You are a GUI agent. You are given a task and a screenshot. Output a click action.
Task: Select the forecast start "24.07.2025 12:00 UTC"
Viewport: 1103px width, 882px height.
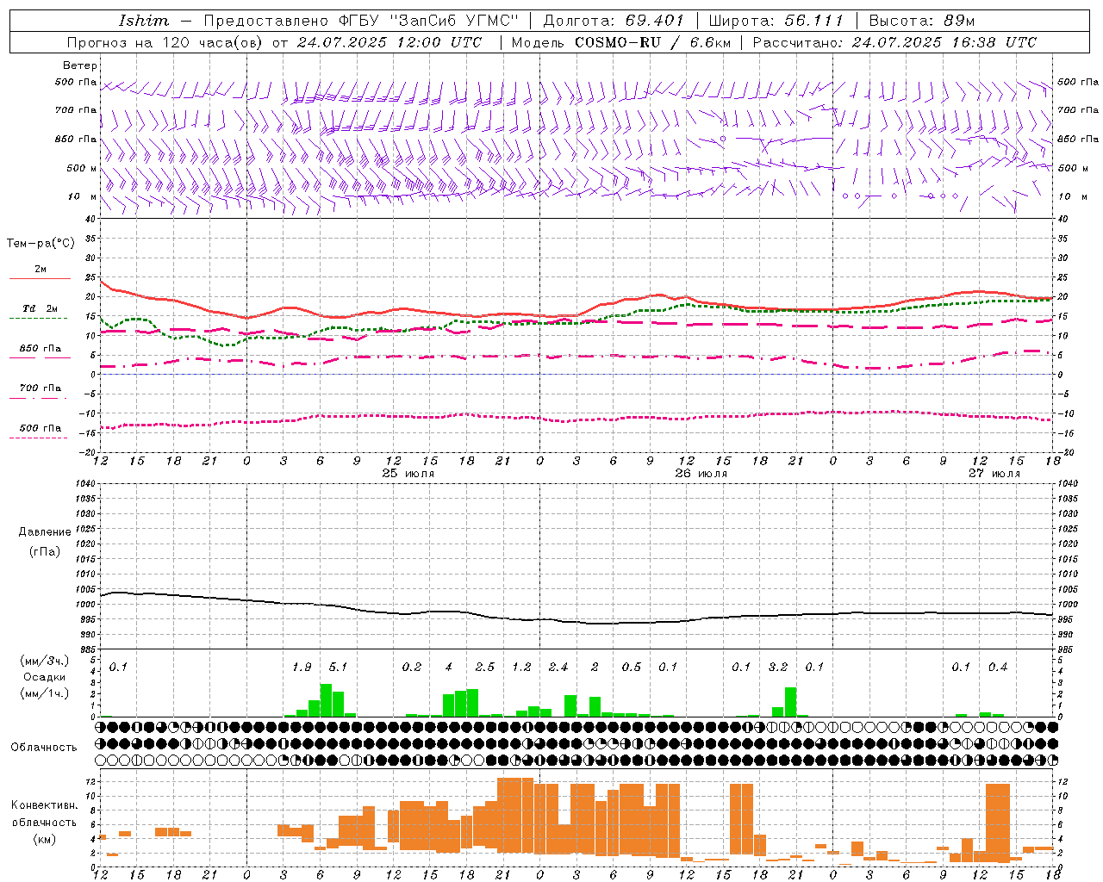pyautogui.click(x=389, y=42)
